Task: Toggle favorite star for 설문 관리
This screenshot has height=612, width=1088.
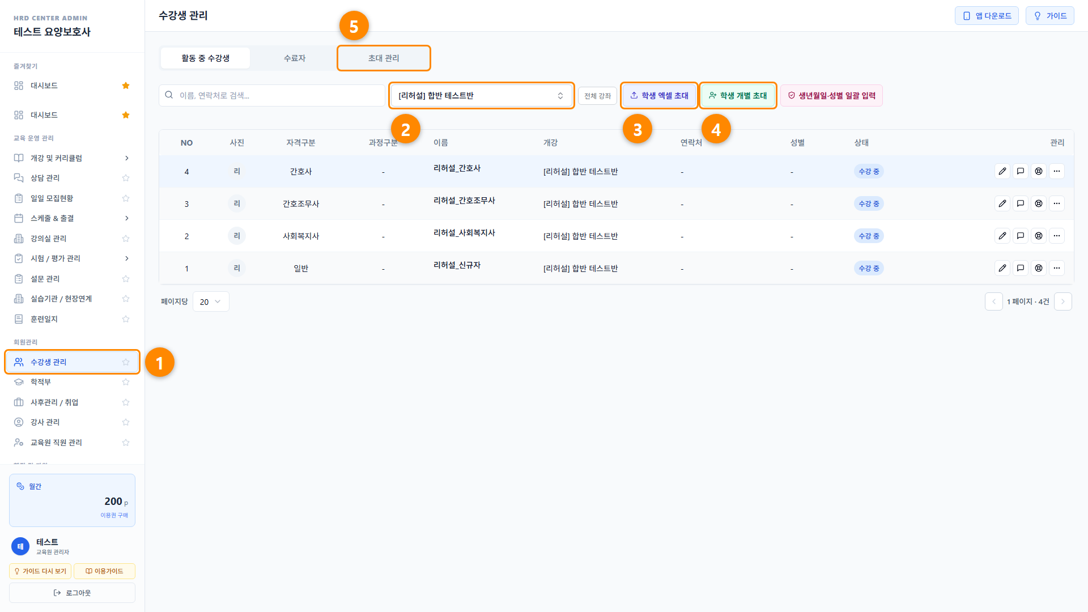Action: point(126,279)
